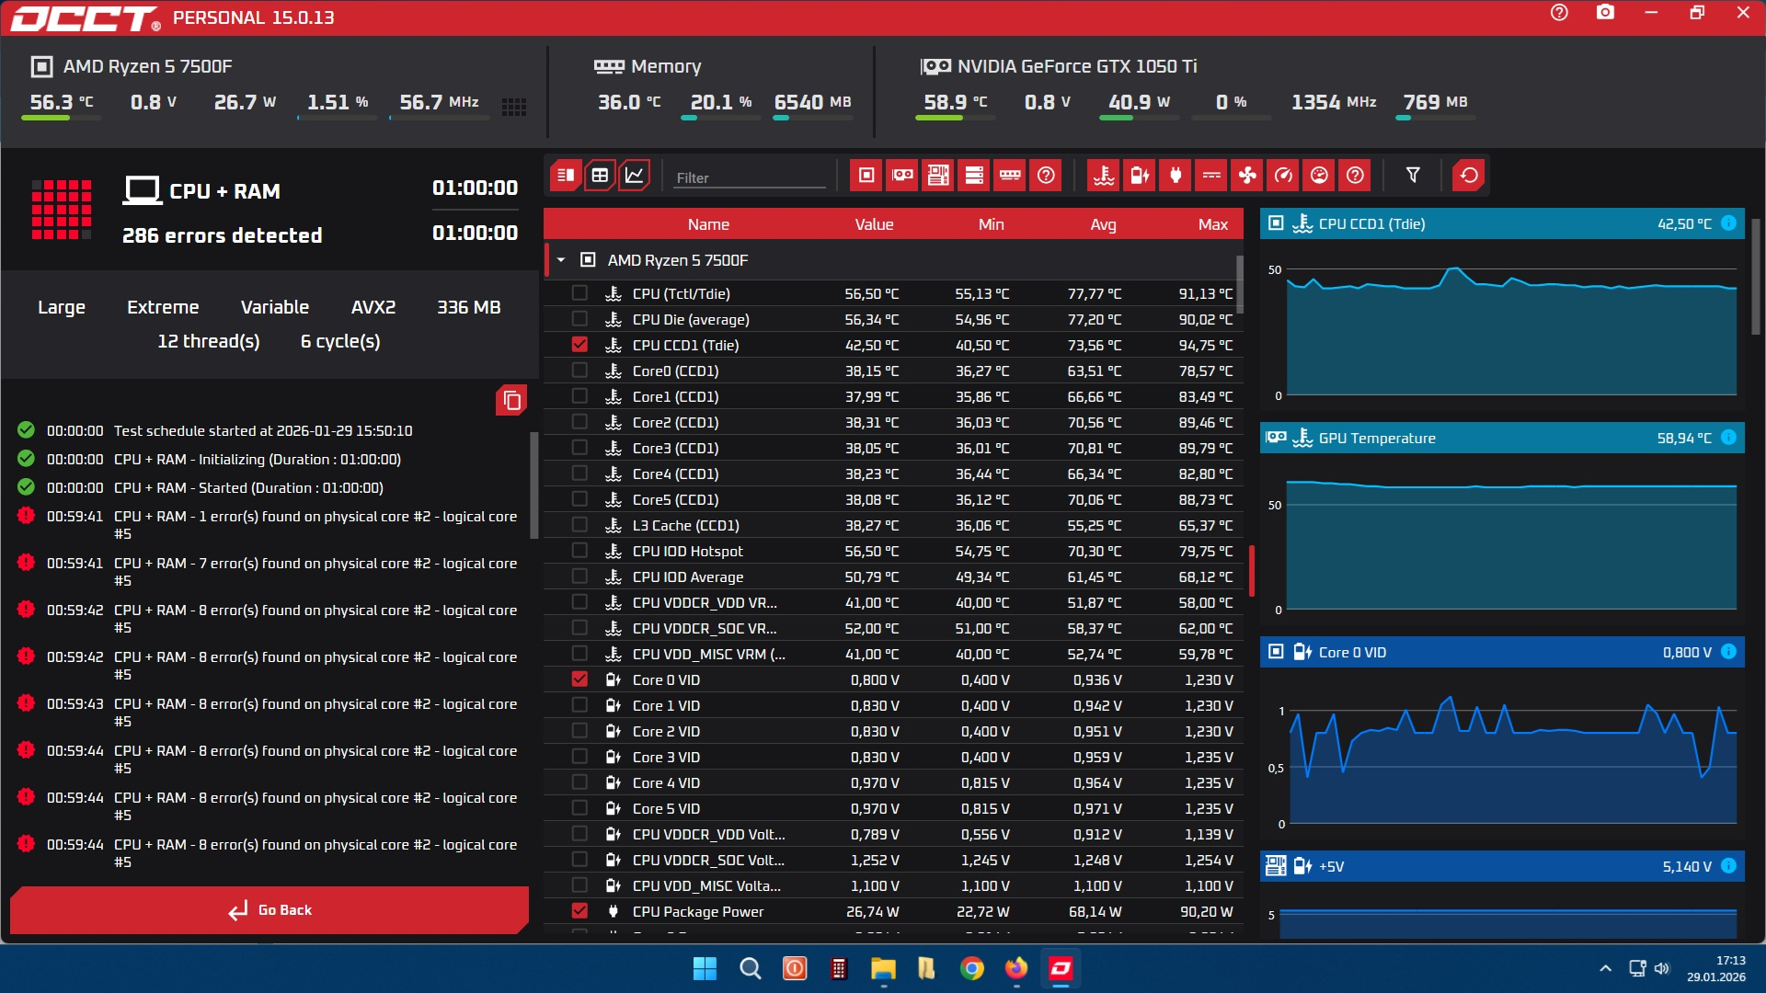Toggle the memory hardware filter
Viewport: 1766px width, 993px height.
point(1010,175)
